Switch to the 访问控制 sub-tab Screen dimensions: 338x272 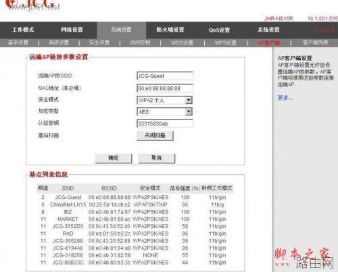coord(140,43)
